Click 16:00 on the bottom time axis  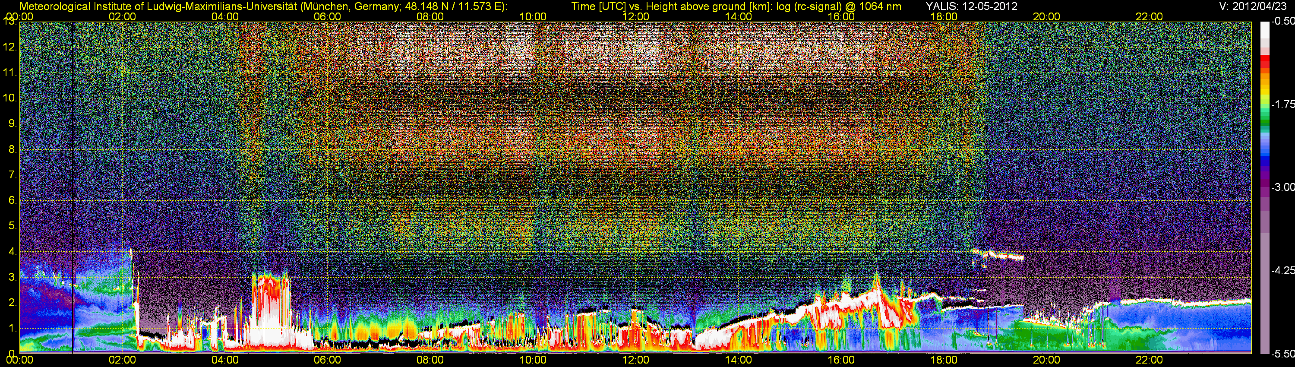(x=841, y=360)
